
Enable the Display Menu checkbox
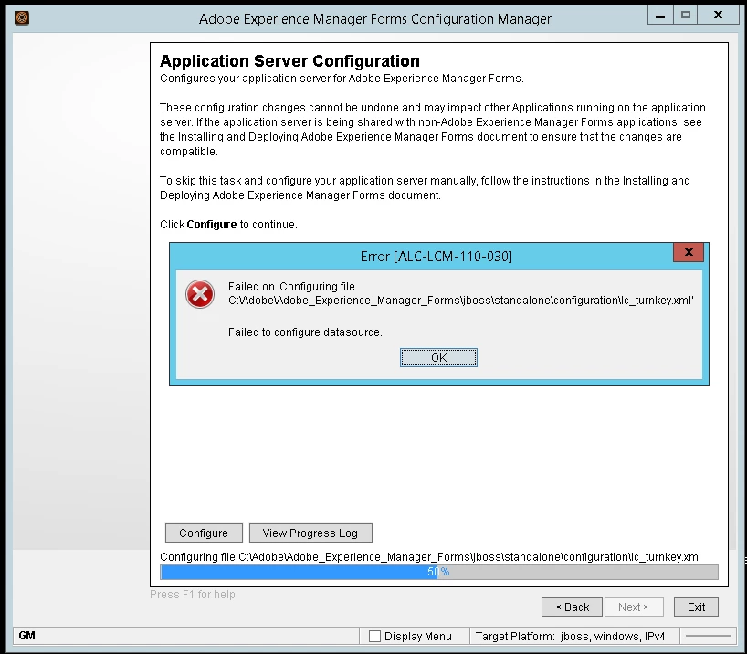[x=375, y=636]
